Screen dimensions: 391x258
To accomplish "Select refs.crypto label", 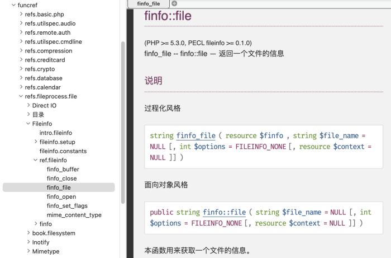I will coord(40,69).
